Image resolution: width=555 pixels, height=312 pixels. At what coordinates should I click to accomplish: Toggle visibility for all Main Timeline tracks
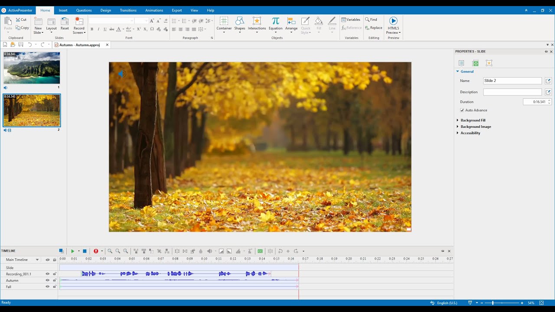coord(48,260)
